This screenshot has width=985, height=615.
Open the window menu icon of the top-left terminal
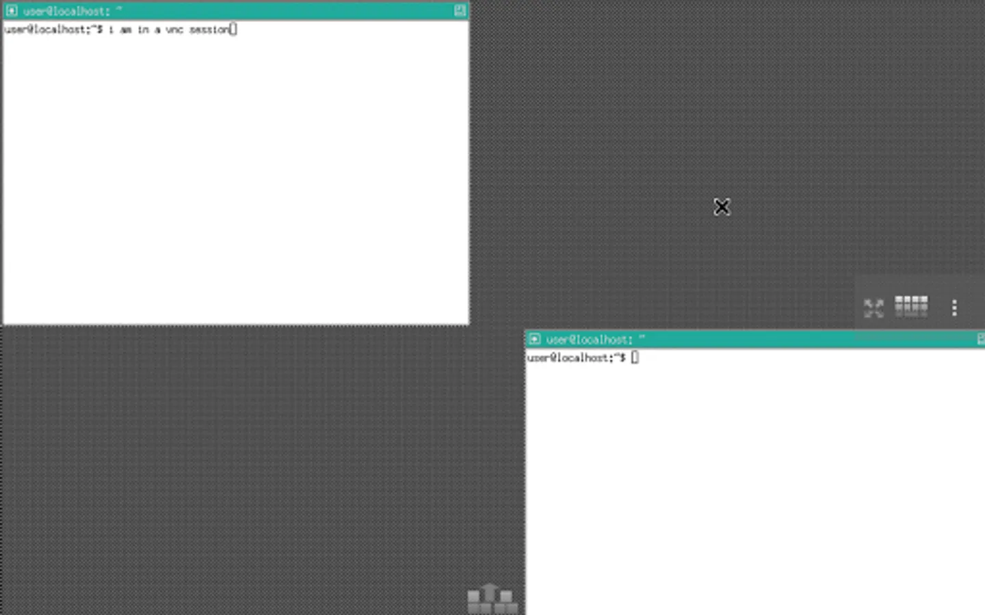(x=12, y=11)
